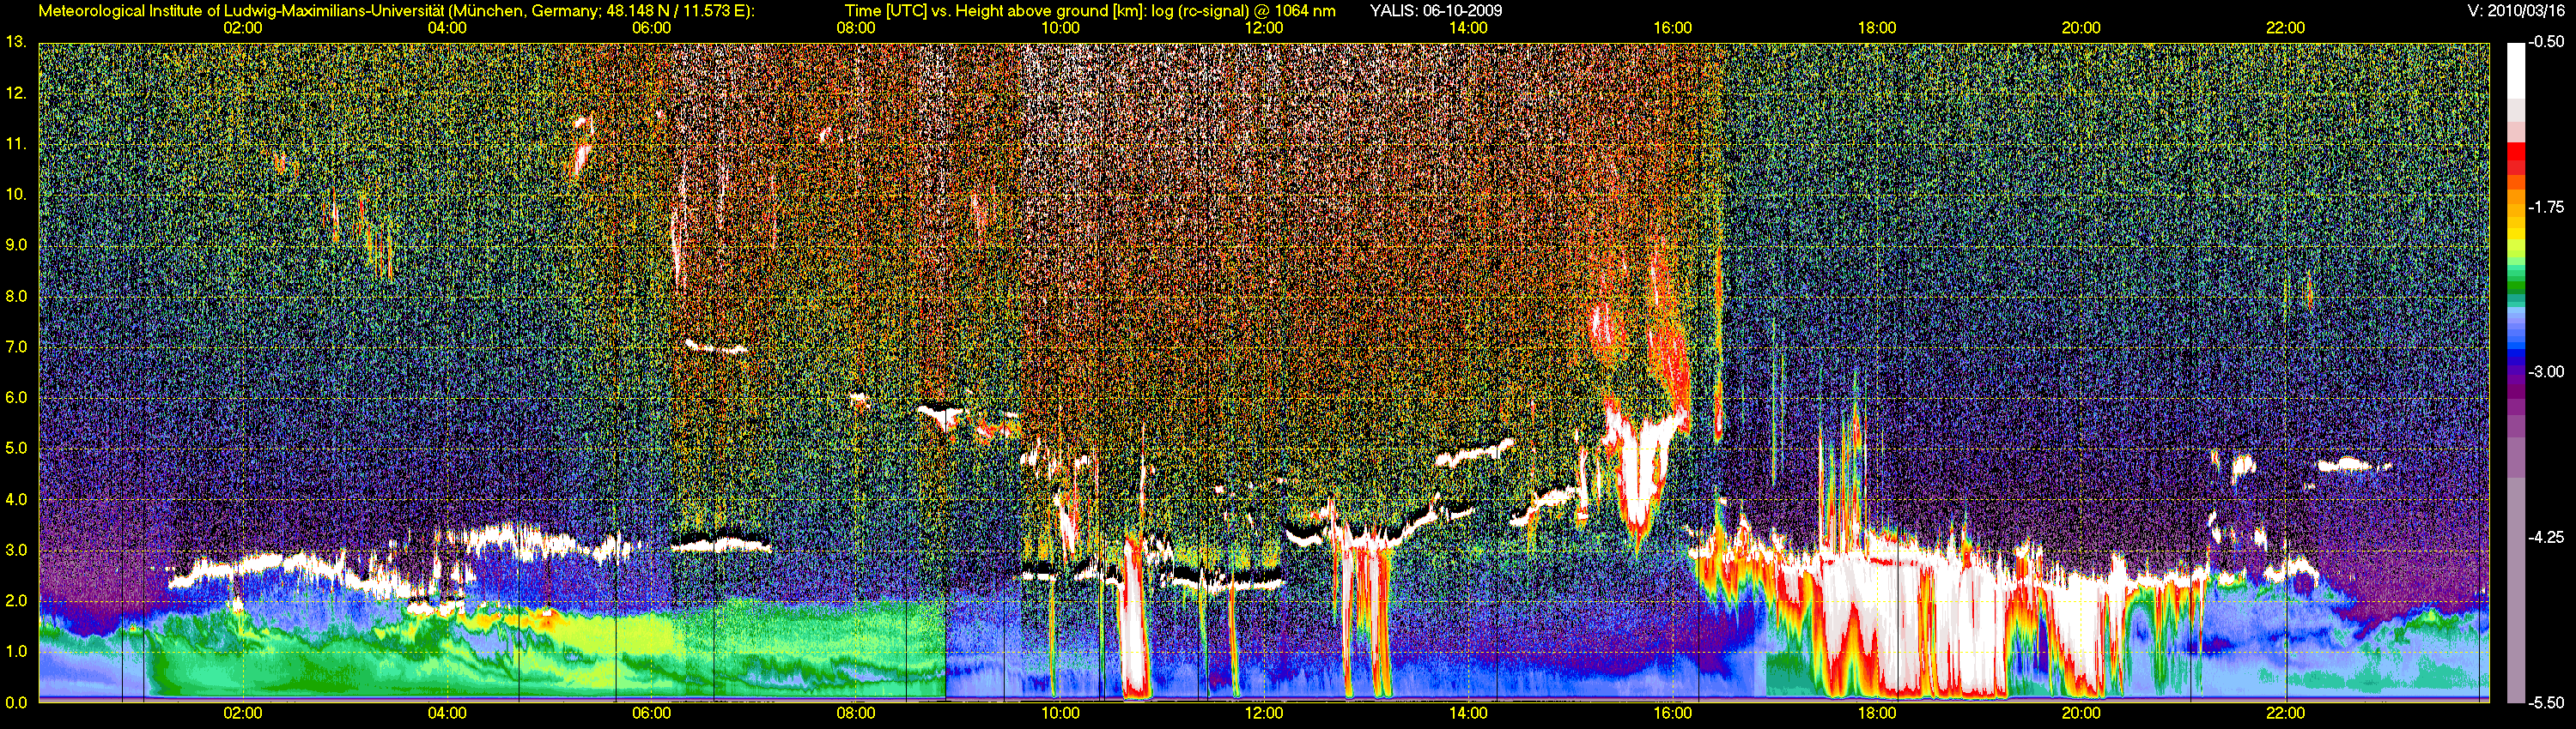Screen dimensions: 2576x729
Task: Click the Meteorological Institute Ludwig-Maximilians-Universität title text
Action: point(397,10)
